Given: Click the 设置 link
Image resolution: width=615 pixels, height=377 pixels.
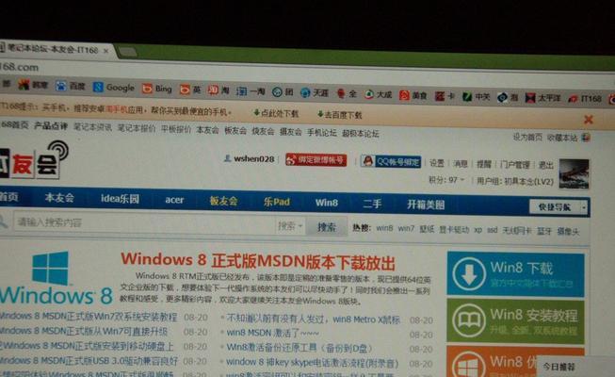Looking at the screenshot, I should coord(437,163).
